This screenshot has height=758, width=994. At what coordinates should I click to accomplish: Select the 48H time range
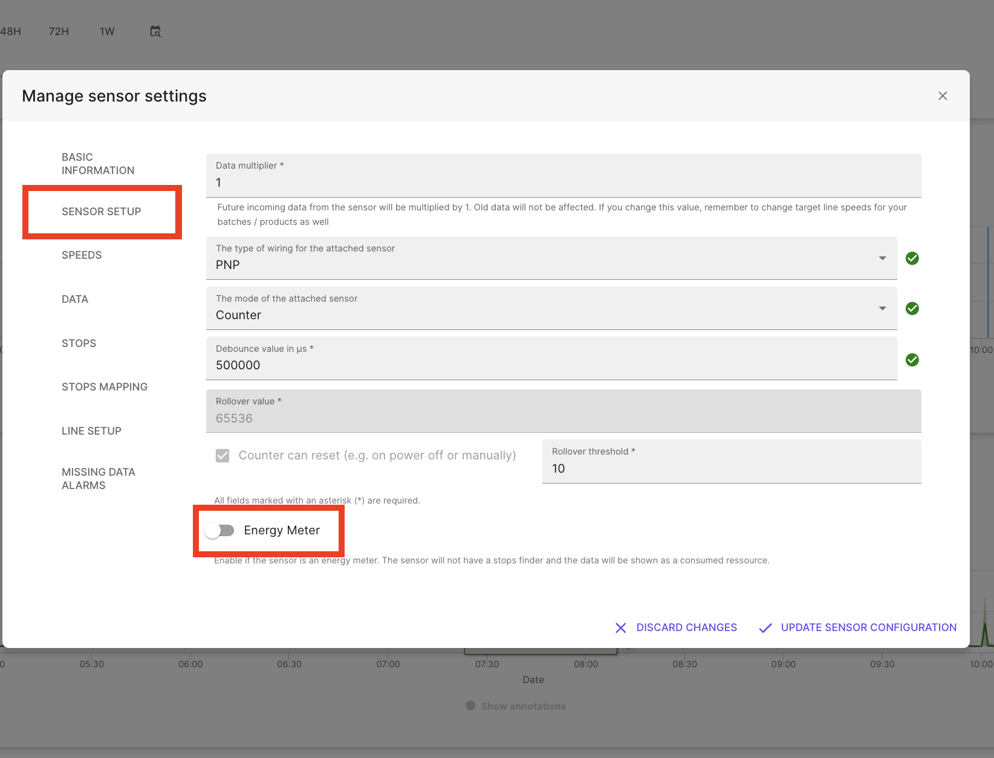tap(10, 31)
